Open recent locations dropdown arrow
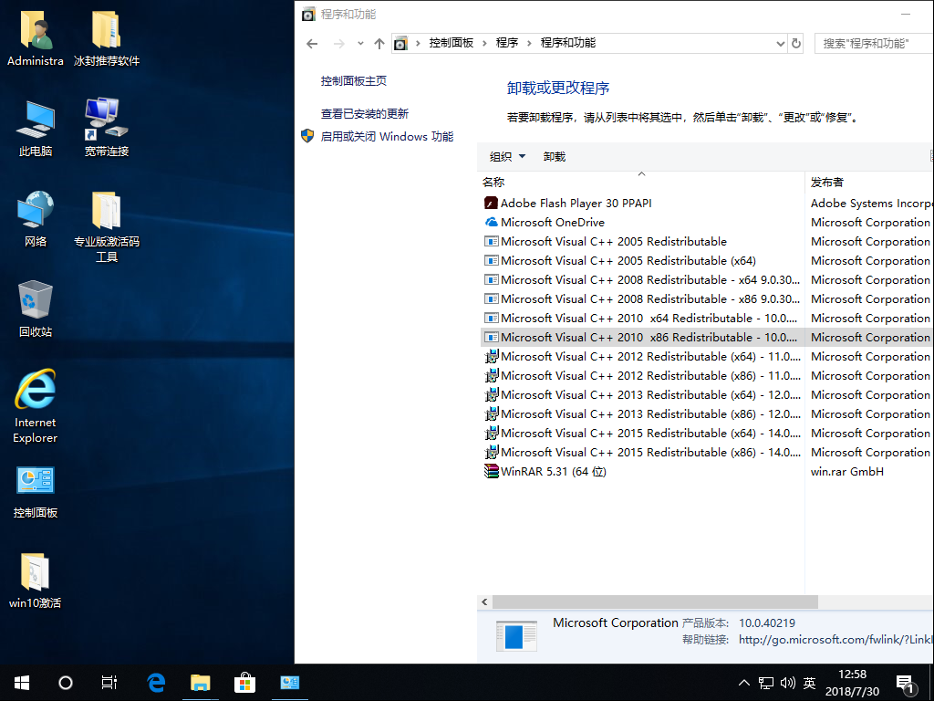The width and height of the screenshot is (934, 701). coord(360,44)
